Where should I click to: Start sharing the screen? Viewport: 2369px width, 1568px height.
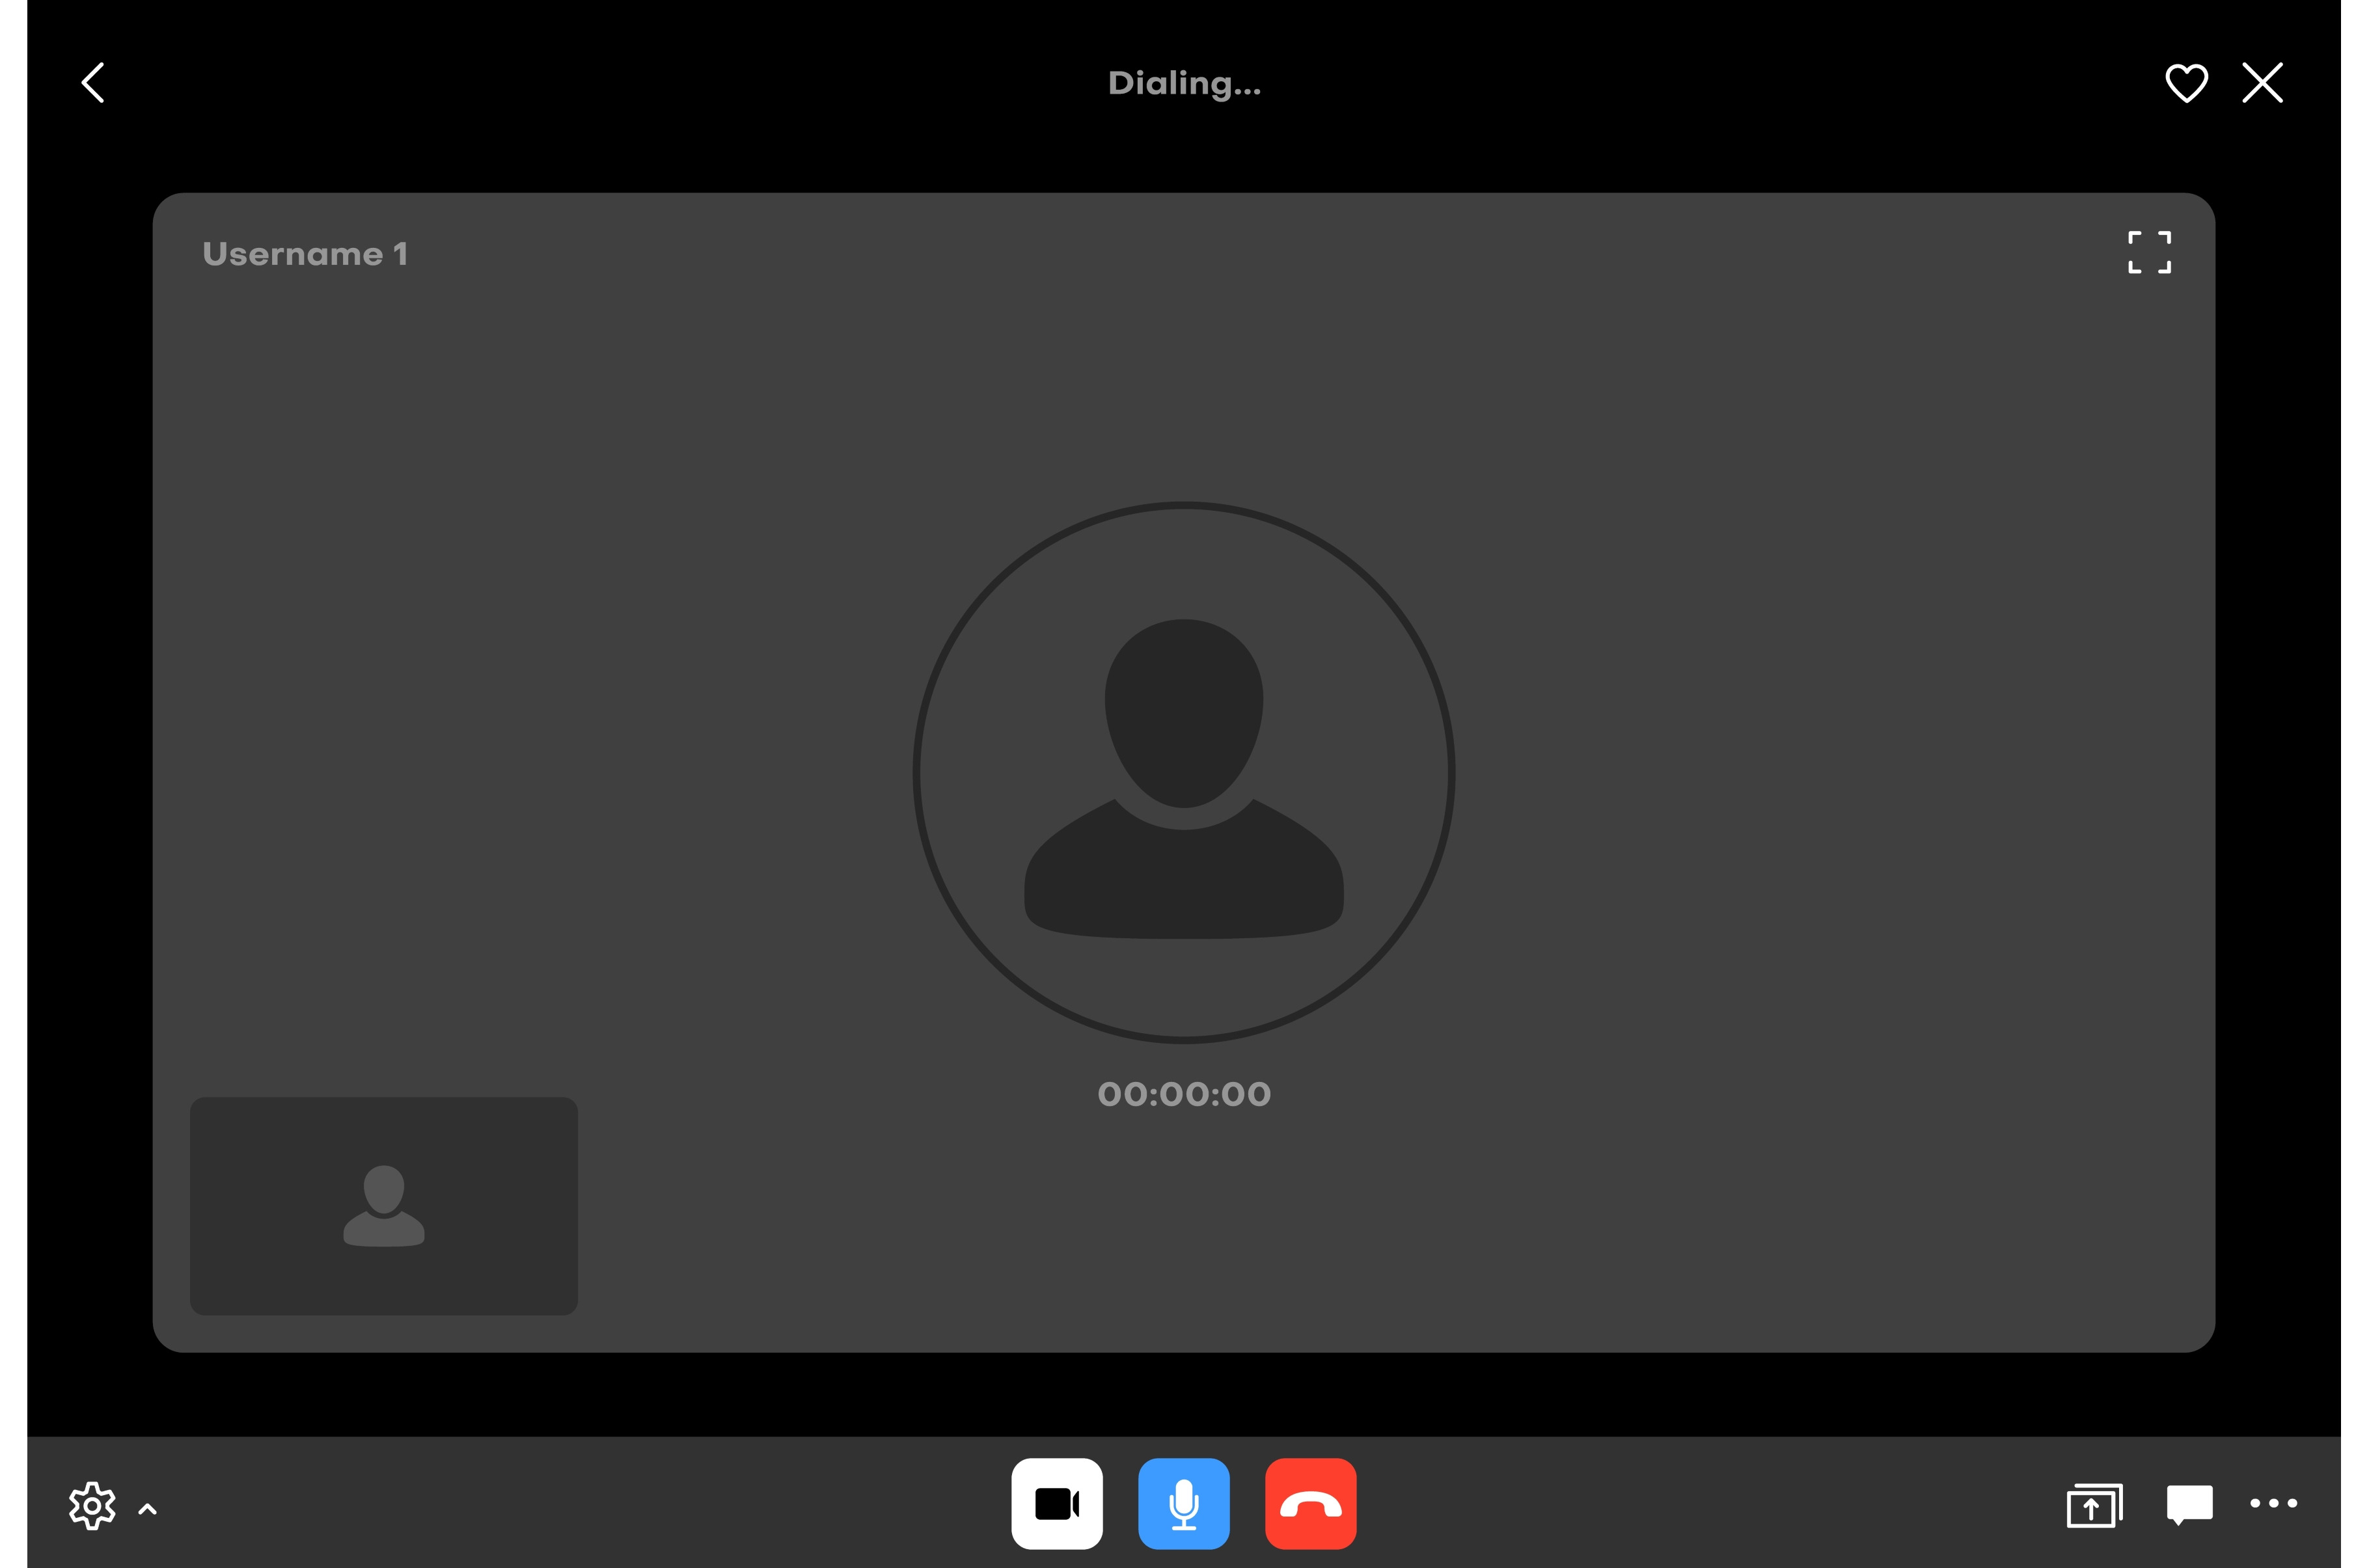pyautogui.click(x=2094, y=1505)
